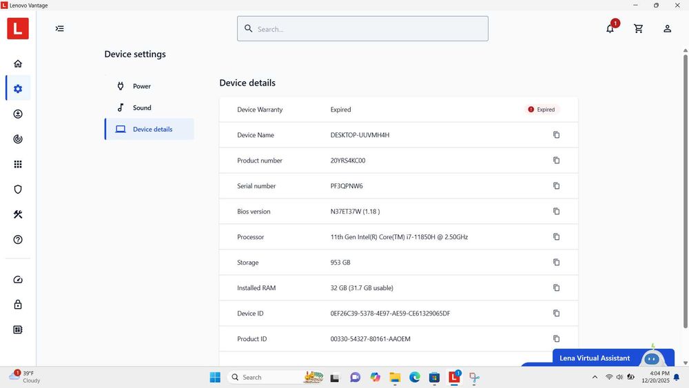Open notifications bell
Image resolution: width=689 pixels, height=388 pixels.
pos(610,28)
